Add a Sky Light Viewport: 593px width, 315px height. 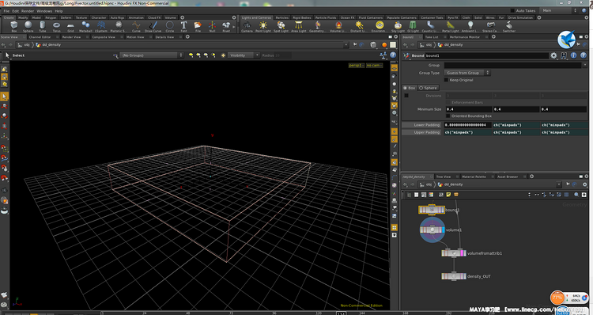click(398, 26)
